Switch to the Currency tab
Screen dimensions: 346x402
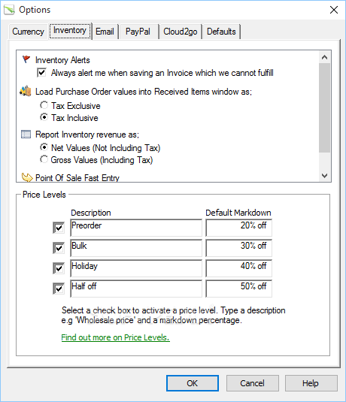[29, 32]
